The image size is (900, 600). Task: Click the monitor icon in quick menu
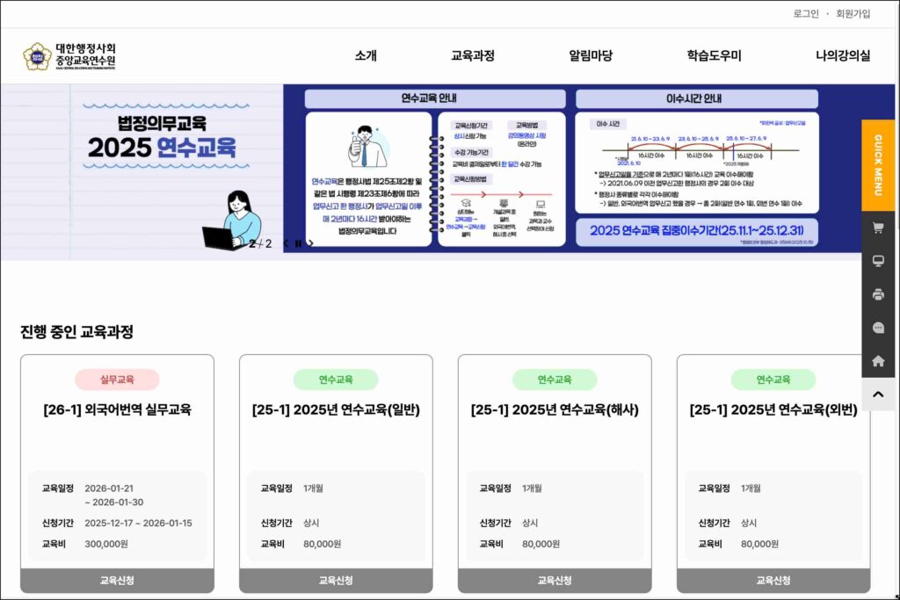click(x=877, y=262)
